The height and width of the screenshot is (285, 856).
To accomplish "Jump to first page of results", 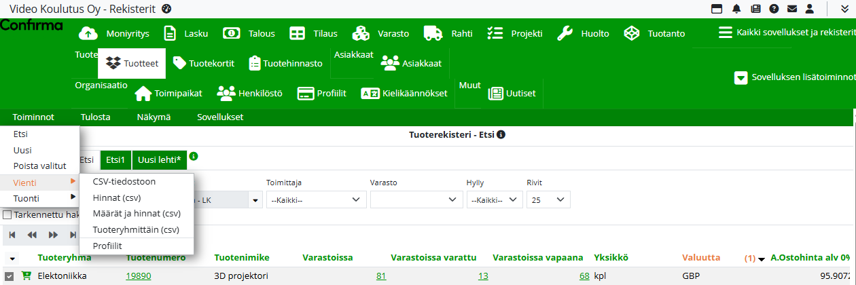I will point(12,235).
